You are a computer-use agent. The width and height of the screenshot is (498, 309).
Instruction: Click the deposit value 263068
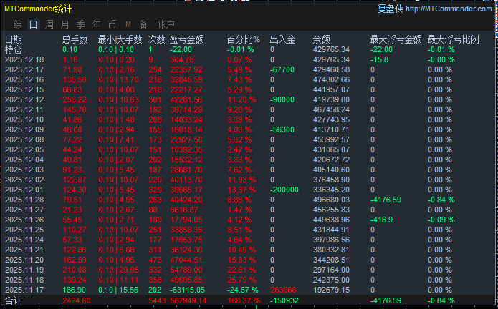[x=283, y=290]
